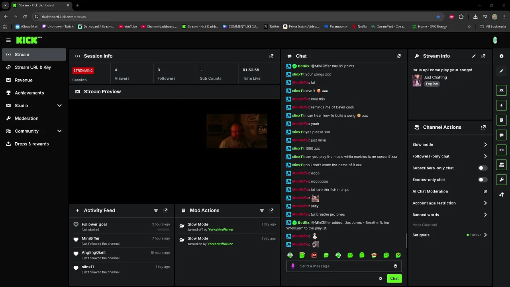Image resolution: width=510 pixels, height=287 pixels.
Task: Pop out the Session Info panel
Action: tap(271, 56)
